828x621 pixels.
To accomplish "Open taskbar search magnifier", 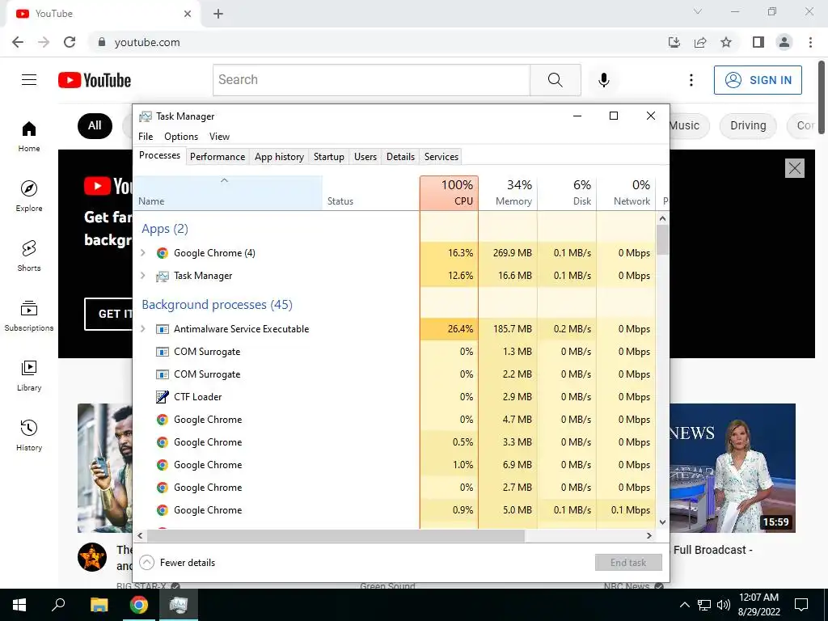I will (58, 605).
